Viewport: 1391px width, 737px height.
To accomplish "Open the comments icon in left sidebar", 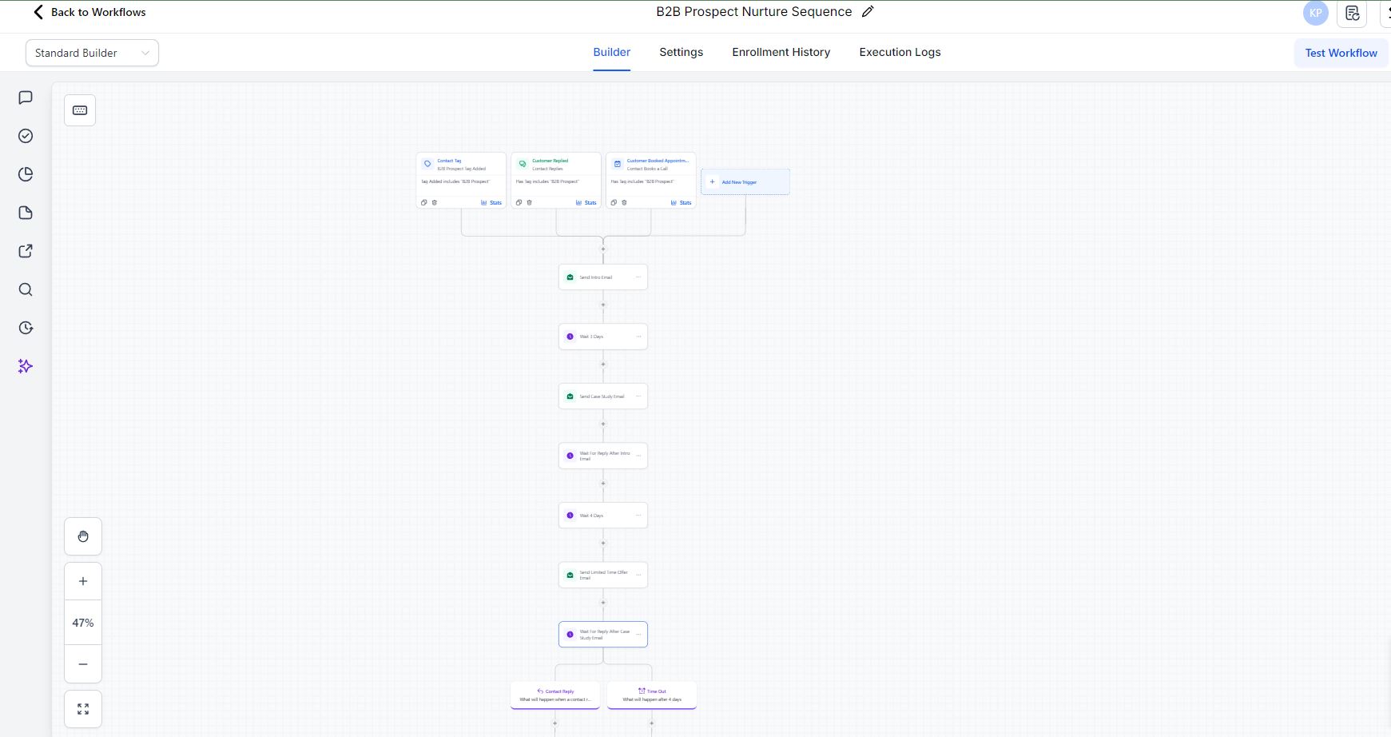I will 26,98.
